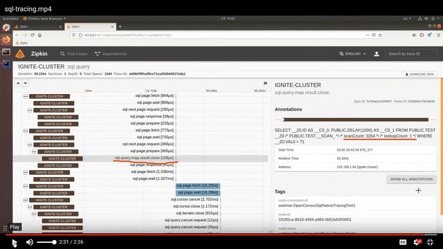Click the plus icon beside Tags
Screen dimensions: 443x249
tap(418, 191)
